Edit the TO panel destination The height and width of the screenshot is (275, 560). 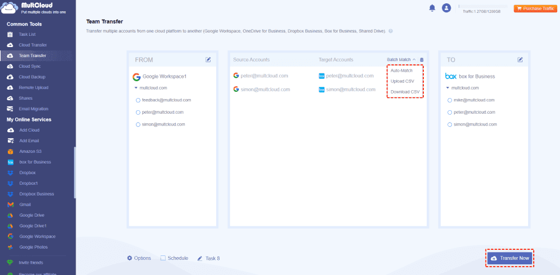(520, 59)
